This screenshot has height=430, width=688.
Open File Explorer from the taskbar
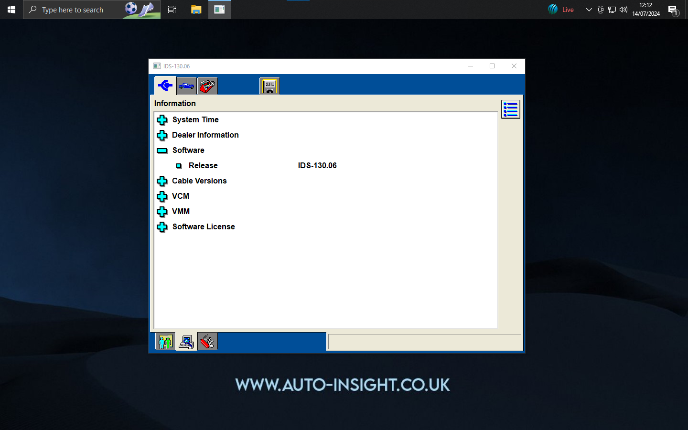click(196, 10)
